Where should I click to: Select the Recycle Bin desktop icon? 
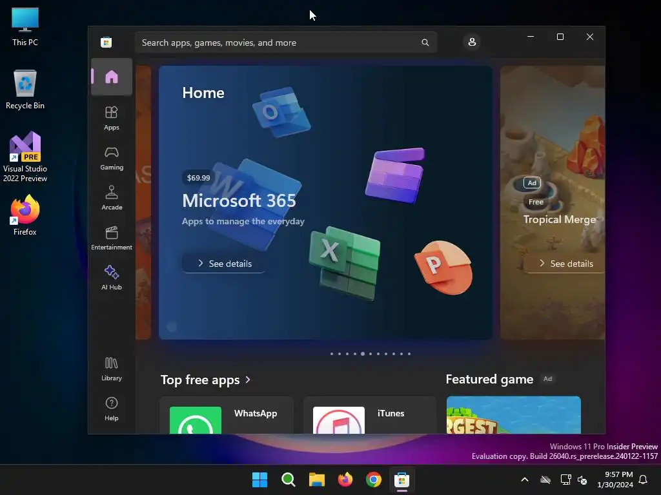25,90
